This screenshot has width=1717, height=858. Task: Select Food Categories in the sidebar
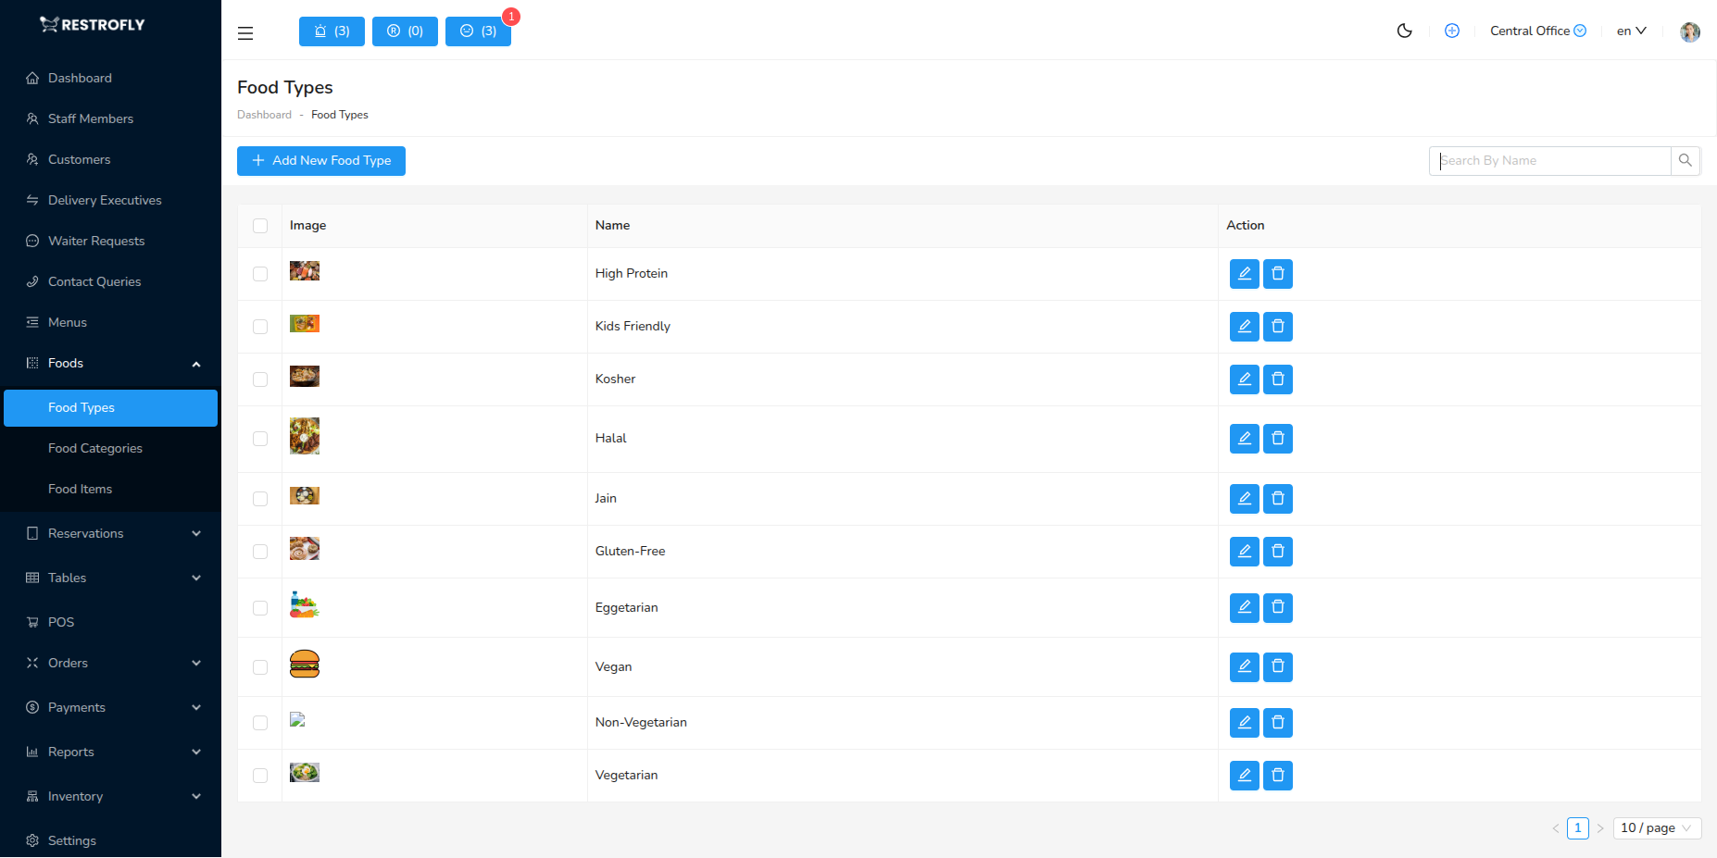(x=94, y=448)
